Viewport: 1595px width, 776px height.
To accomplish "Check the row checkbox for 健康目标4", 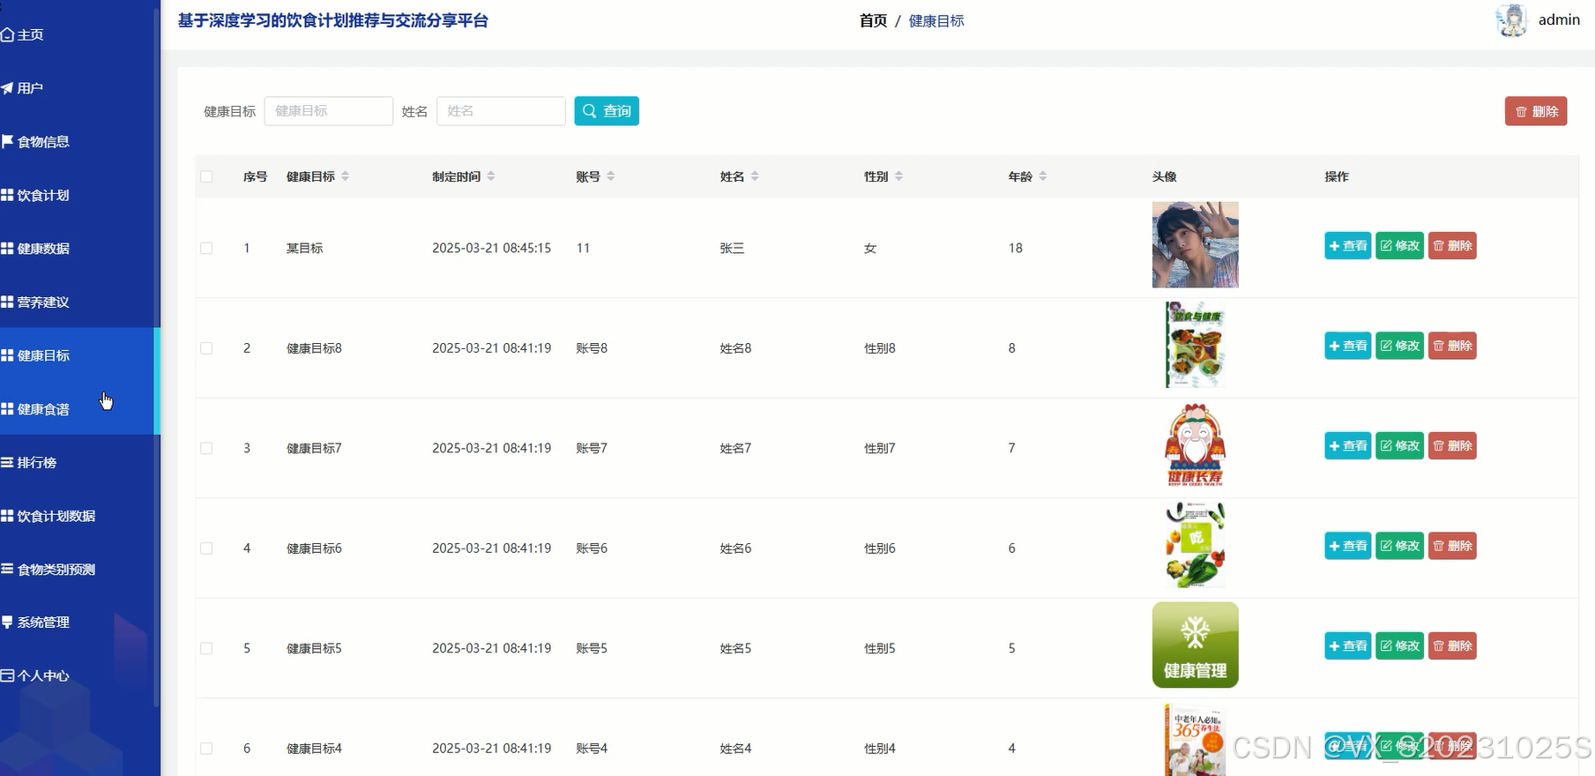I will tap(206, 748).
